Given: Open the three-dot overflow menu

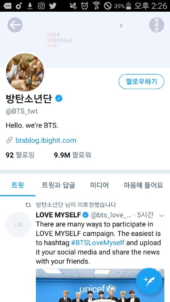Looking at the screenshot, I should point(156,25).
